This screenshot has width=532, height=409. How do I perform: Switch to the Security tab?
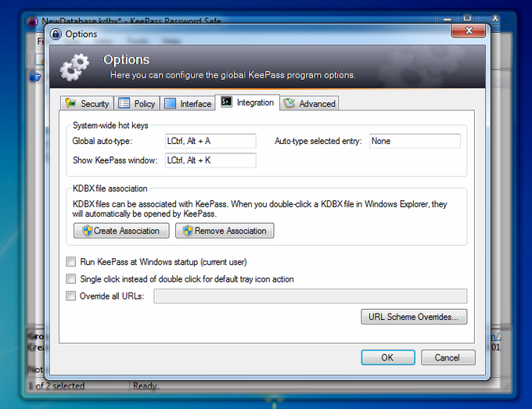pos(87,103)
